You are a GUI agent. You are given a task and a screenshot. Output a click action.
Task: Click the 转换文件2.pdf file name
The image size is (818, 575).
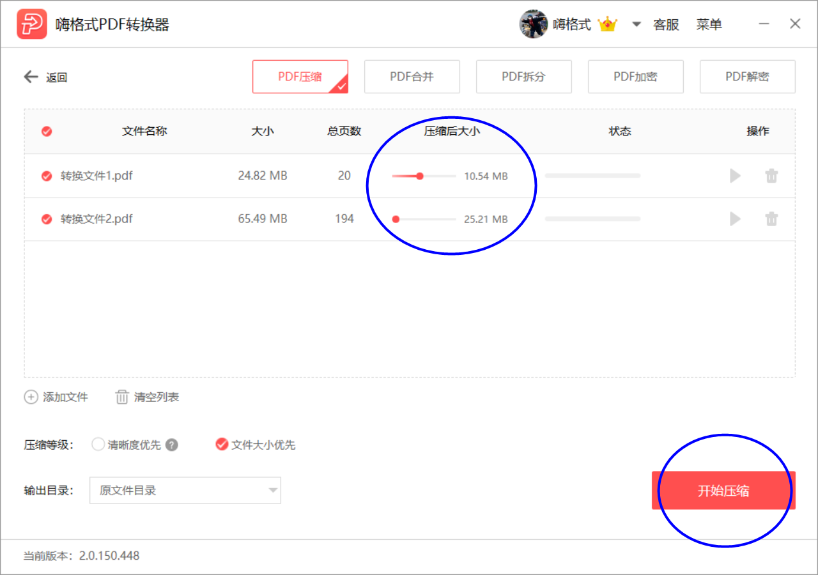pos(96,219)
